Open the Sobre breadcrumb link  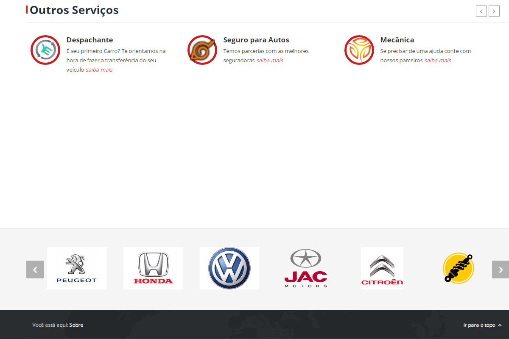[x=76, y=325]
